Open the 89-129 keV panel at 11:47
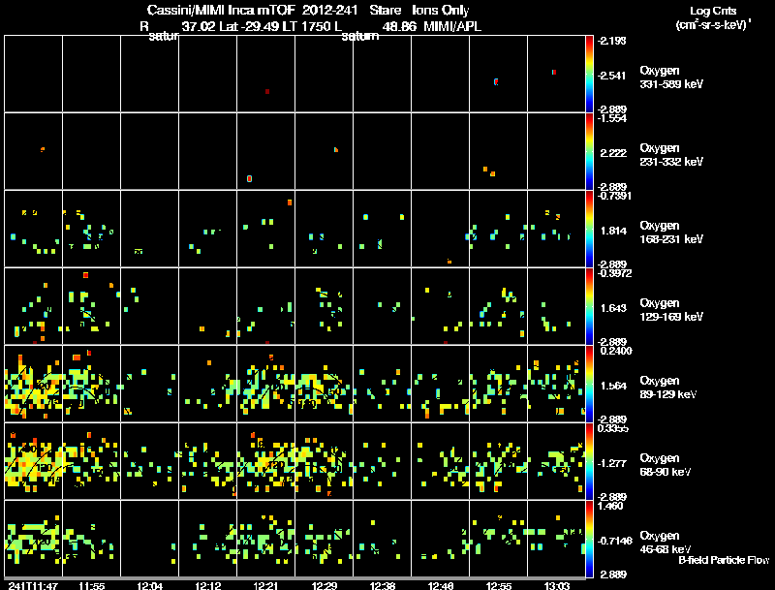775x590 pixels. 34,384
